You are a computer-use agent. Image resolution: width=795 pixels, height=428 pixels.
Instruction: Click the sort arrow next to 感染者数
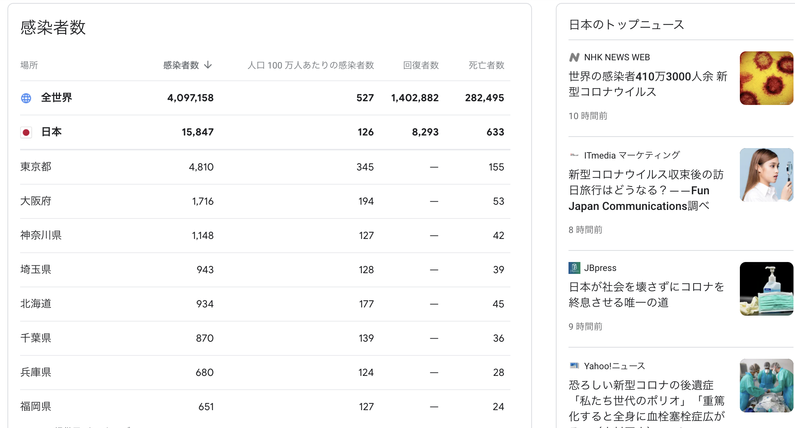(208, 65)
